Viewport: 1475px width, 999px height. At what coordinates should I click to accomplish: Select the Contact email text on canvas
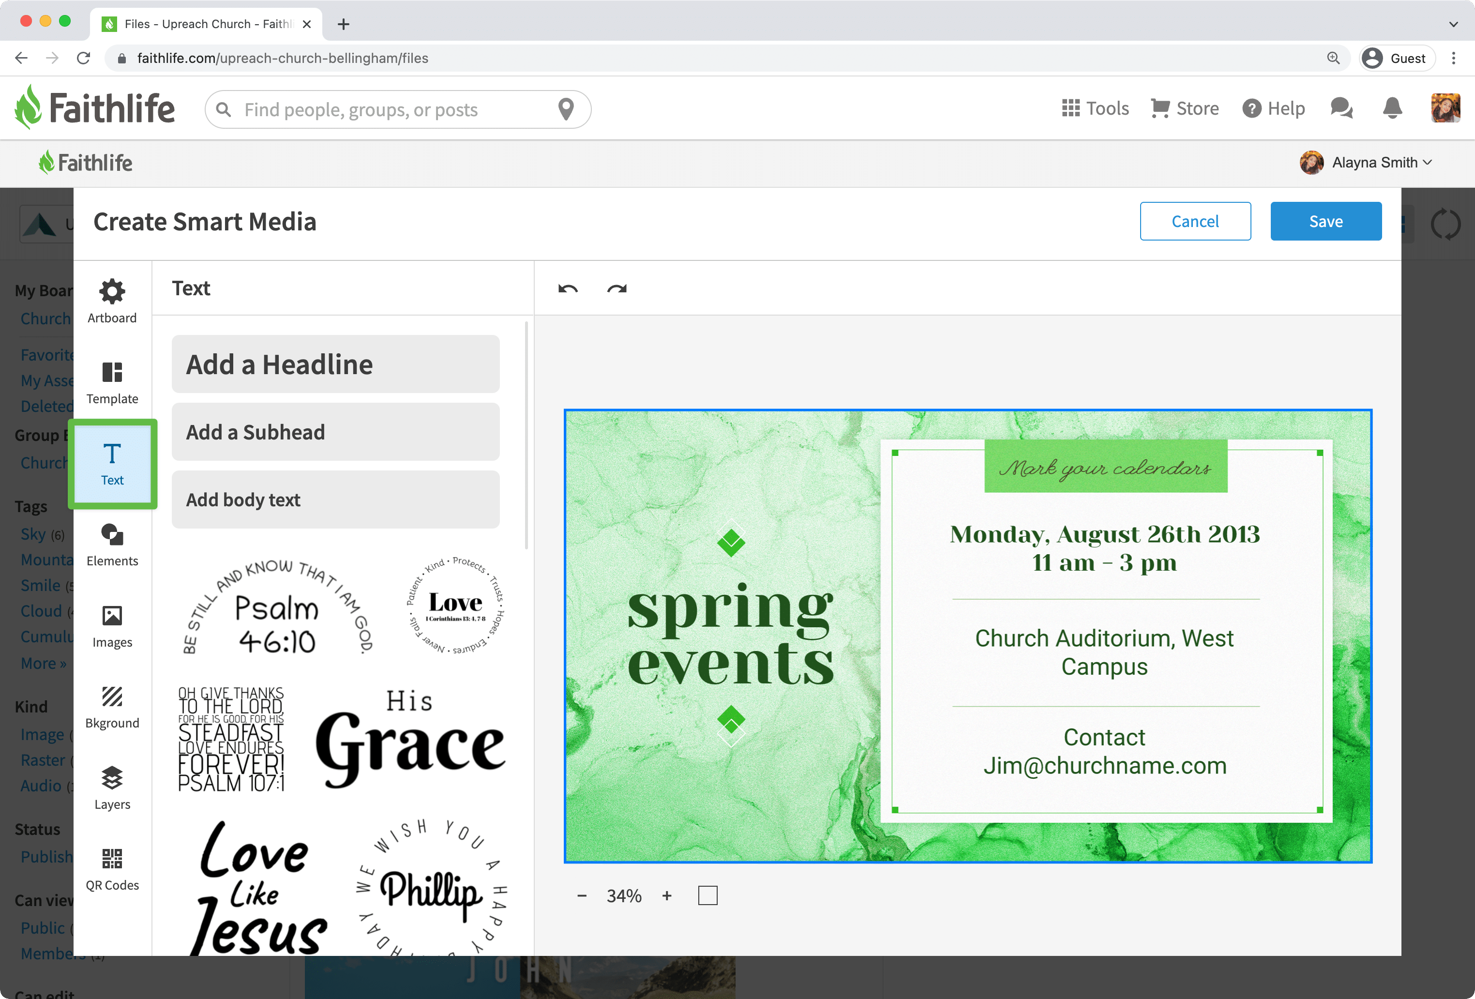1105,752
